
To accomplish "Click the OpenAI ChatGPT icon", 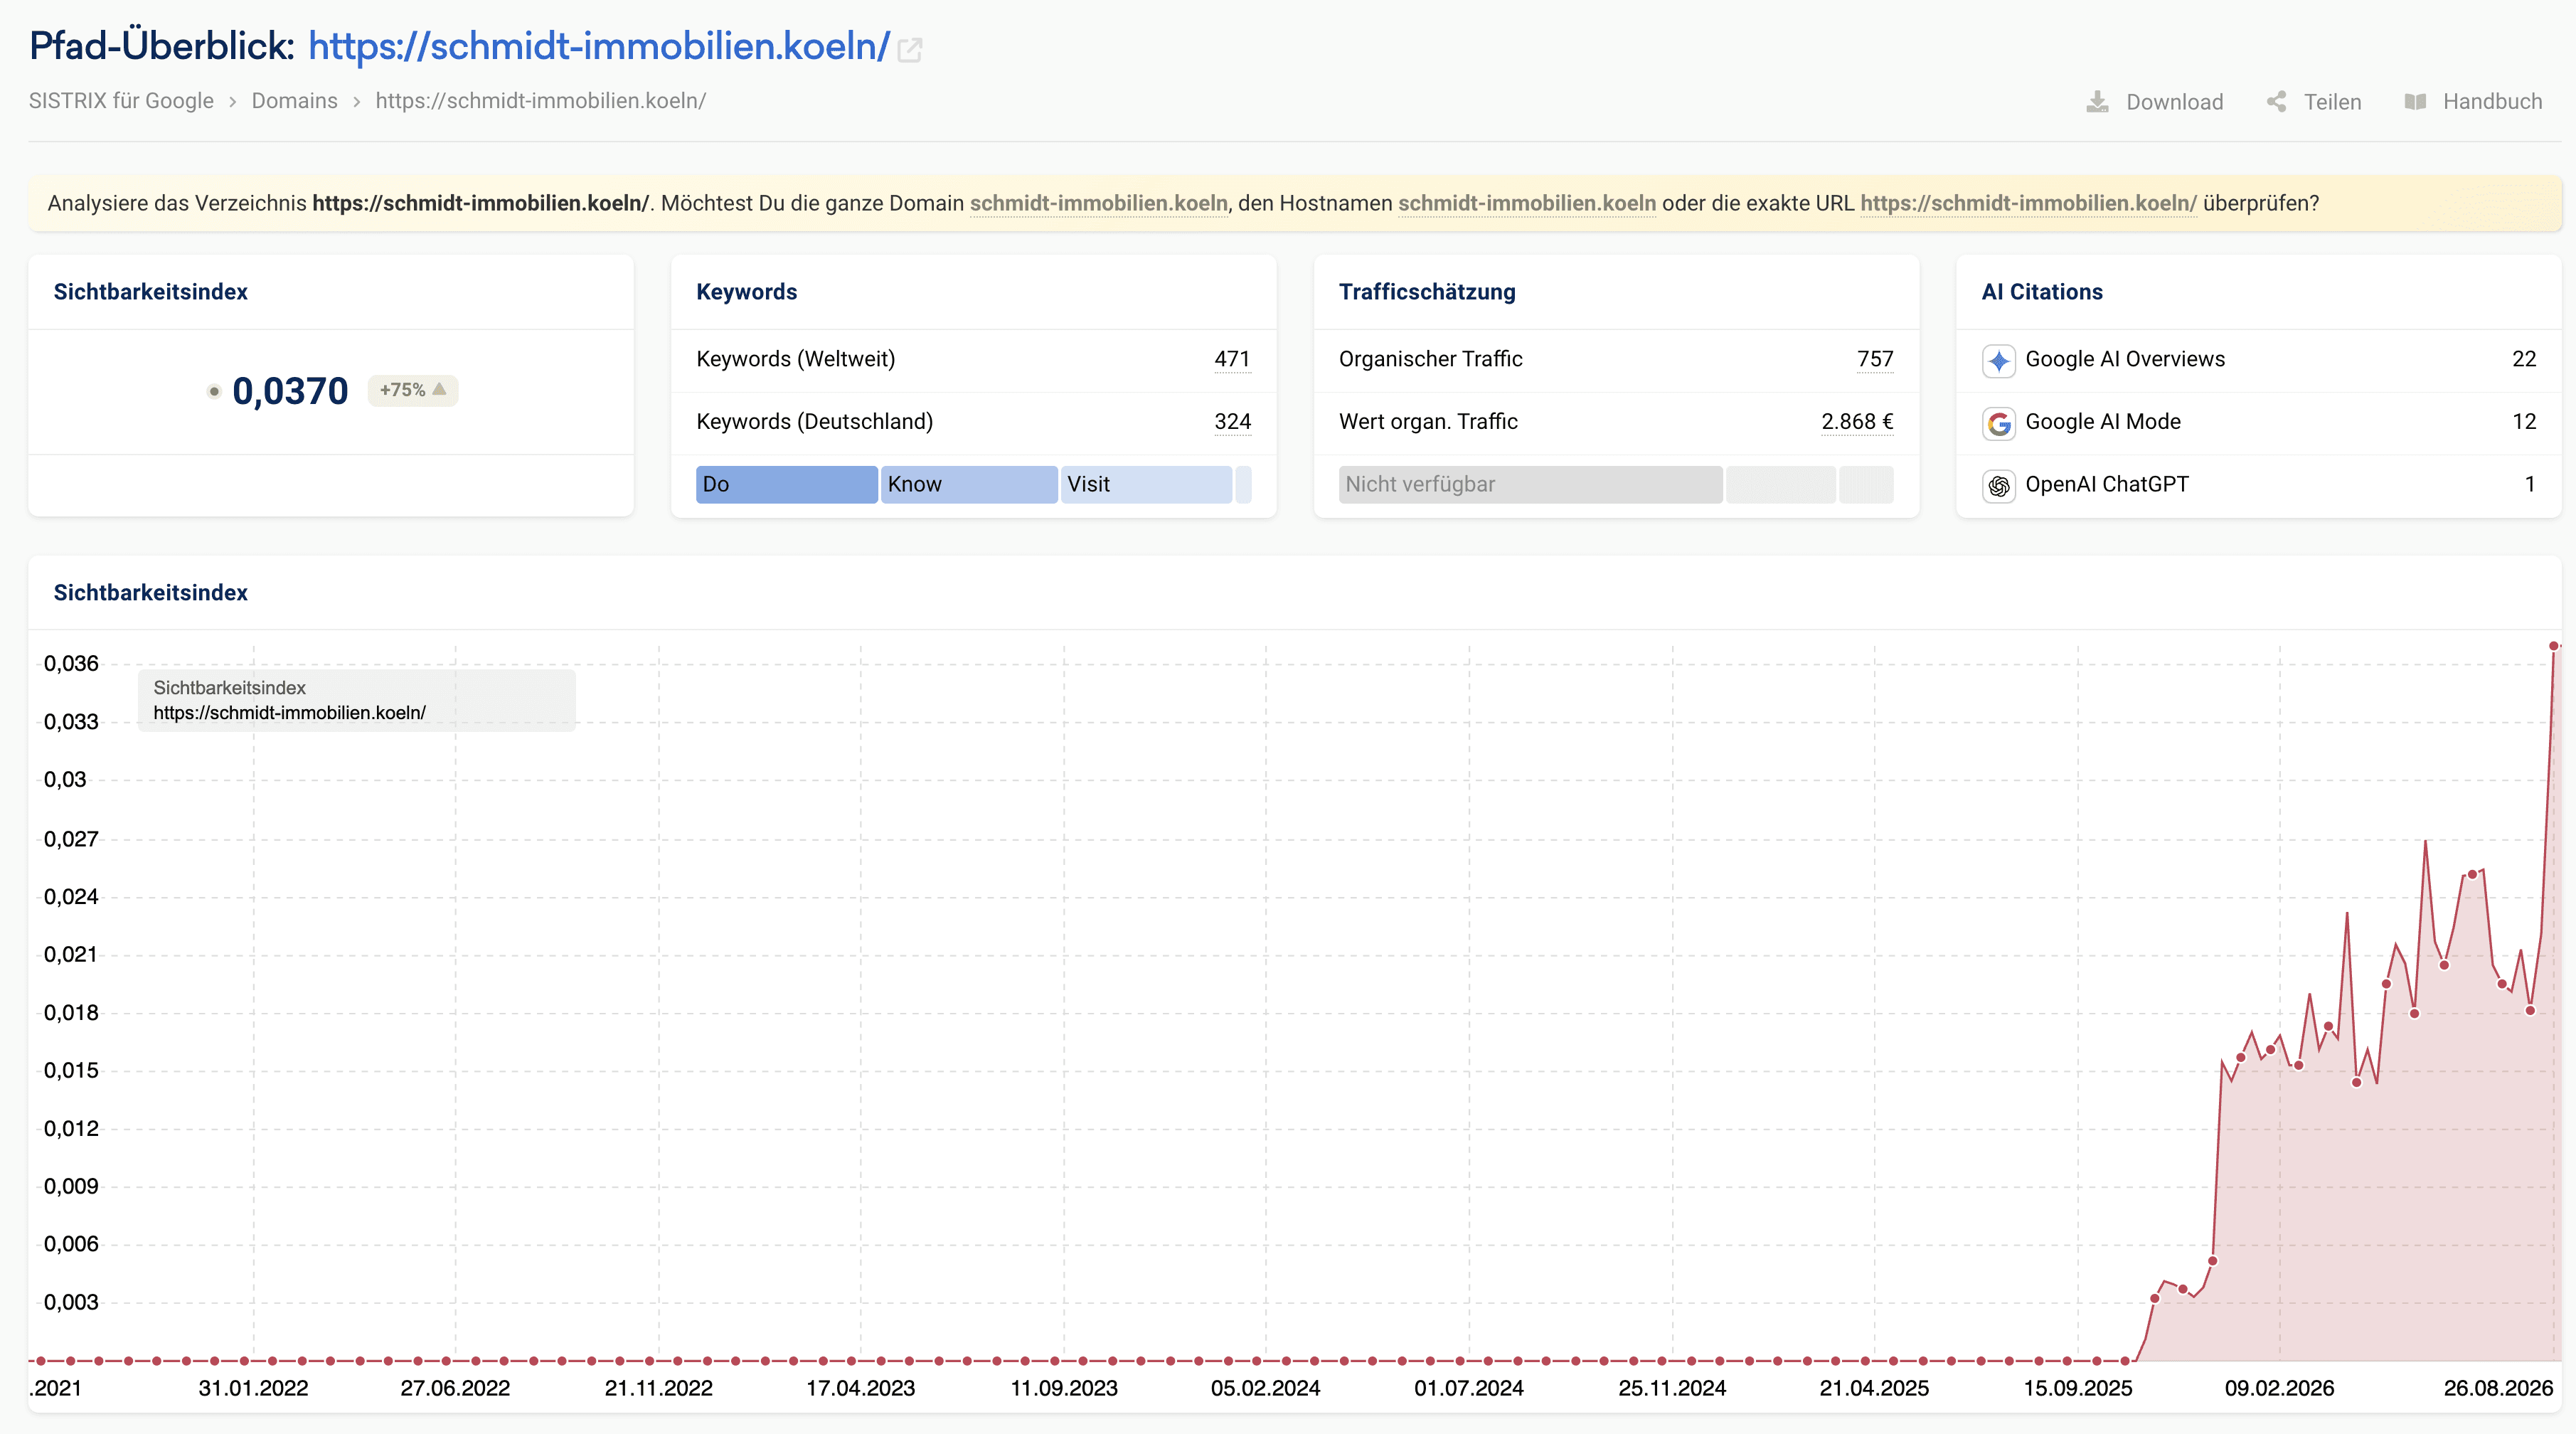I will coord(1998,485).
